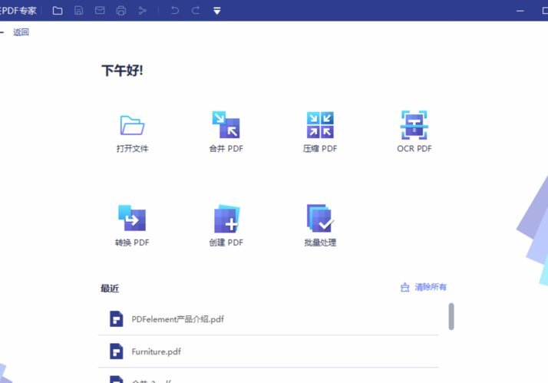
Task: Open recent file PDFelement产品介绍.pdf
Action: pos(269,319)
